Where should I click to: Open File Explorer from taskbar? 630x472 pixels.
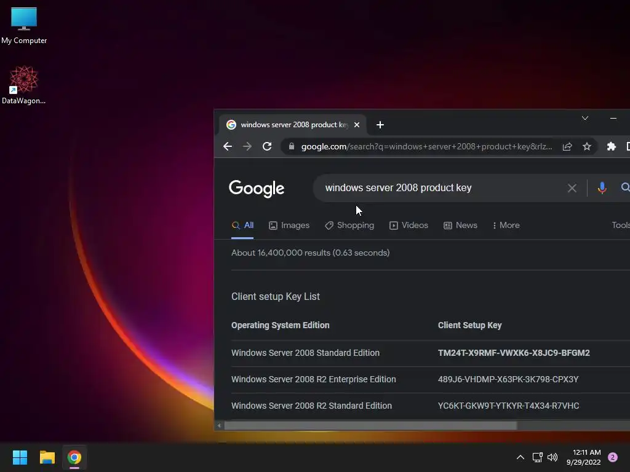click(x=47, y=457)
